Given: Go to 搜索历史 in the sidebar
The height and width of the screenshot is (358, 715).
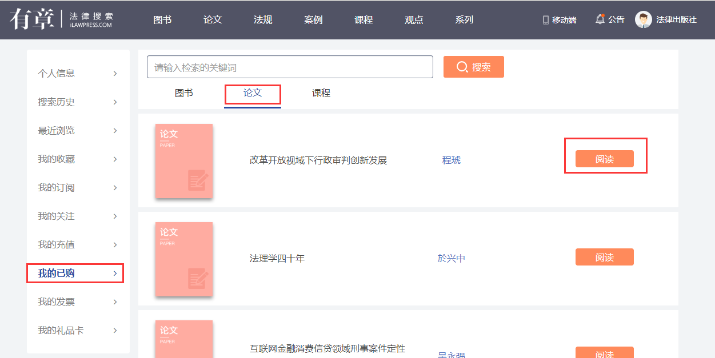Looking at the screenshot, I should tap(57, 102).
